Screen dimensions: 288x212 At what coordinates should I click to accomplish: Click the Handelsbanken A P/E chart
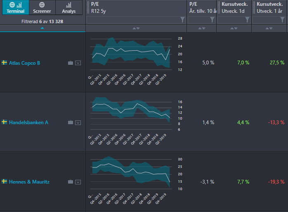click(136, 120)
